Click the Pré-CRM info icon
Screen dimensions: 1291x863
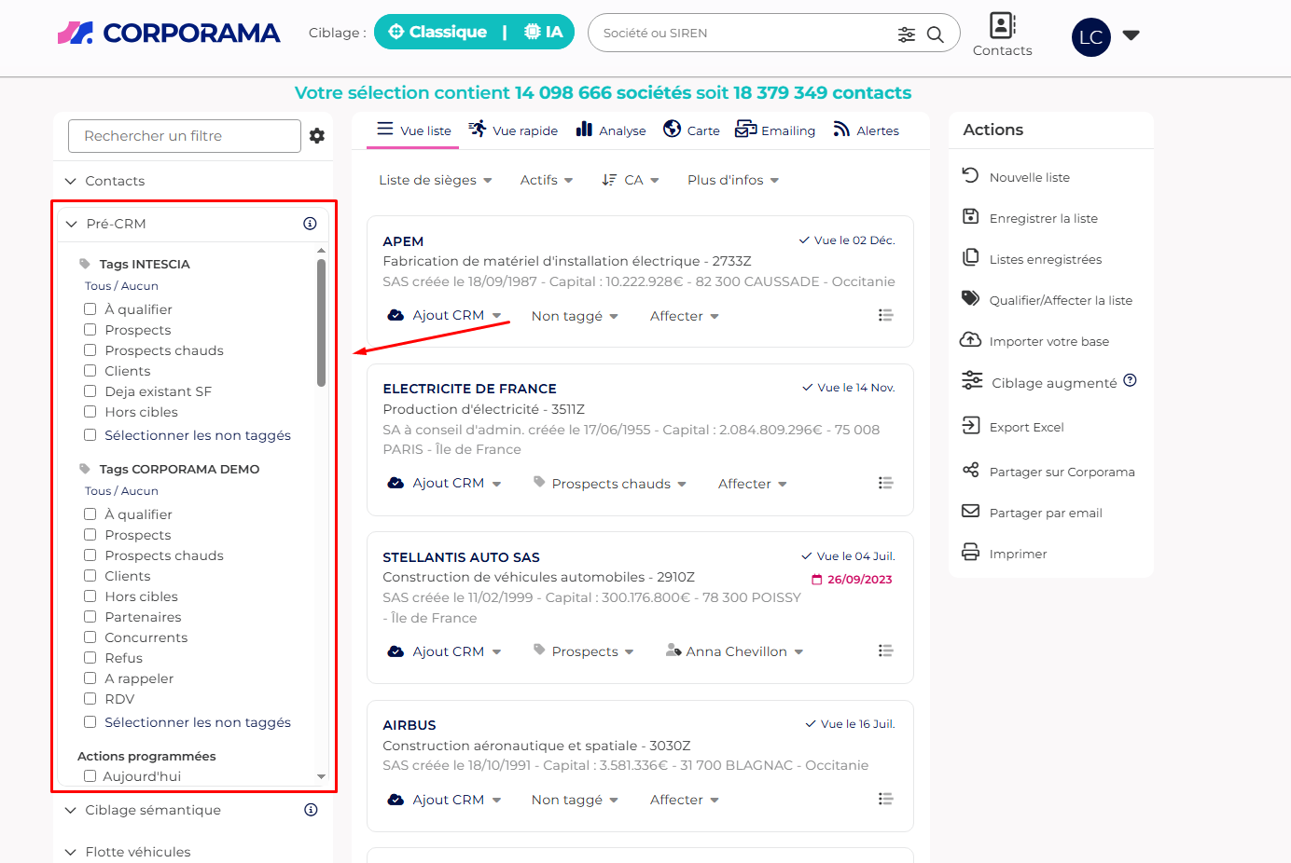tap(310, 224)
